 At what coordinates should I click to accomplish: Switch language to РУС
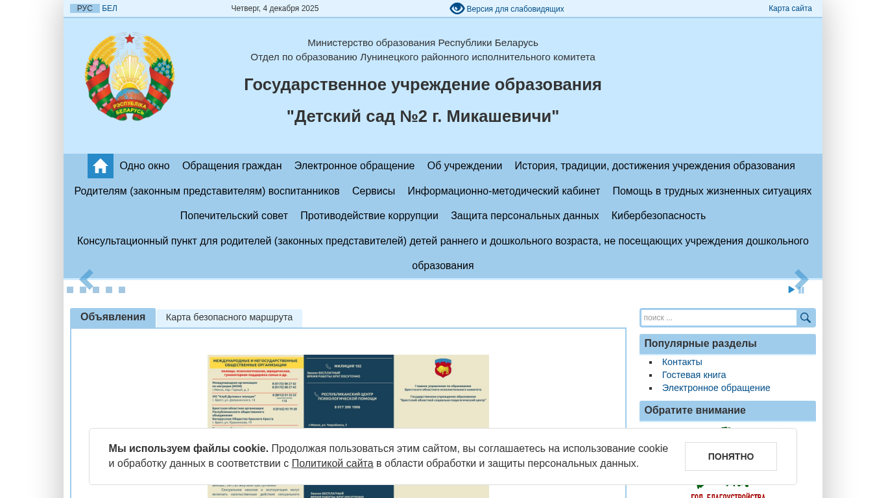85,8
